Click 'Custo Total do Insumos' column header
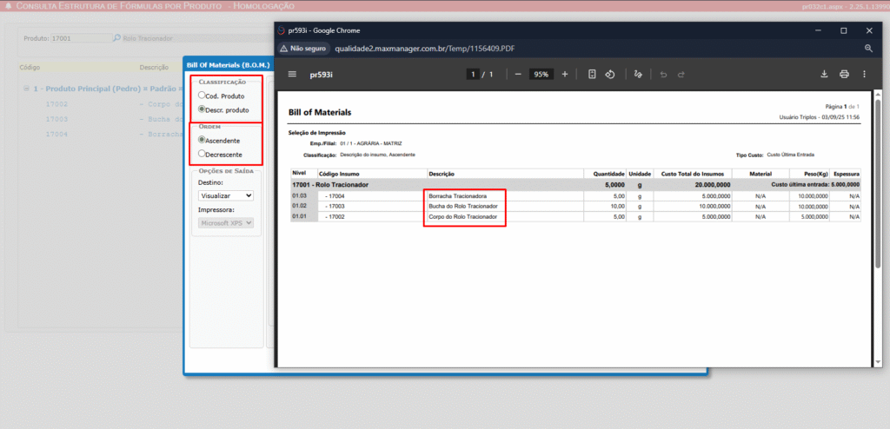The height and width of the screenshot is (429, 890). [x=693, y=174]
